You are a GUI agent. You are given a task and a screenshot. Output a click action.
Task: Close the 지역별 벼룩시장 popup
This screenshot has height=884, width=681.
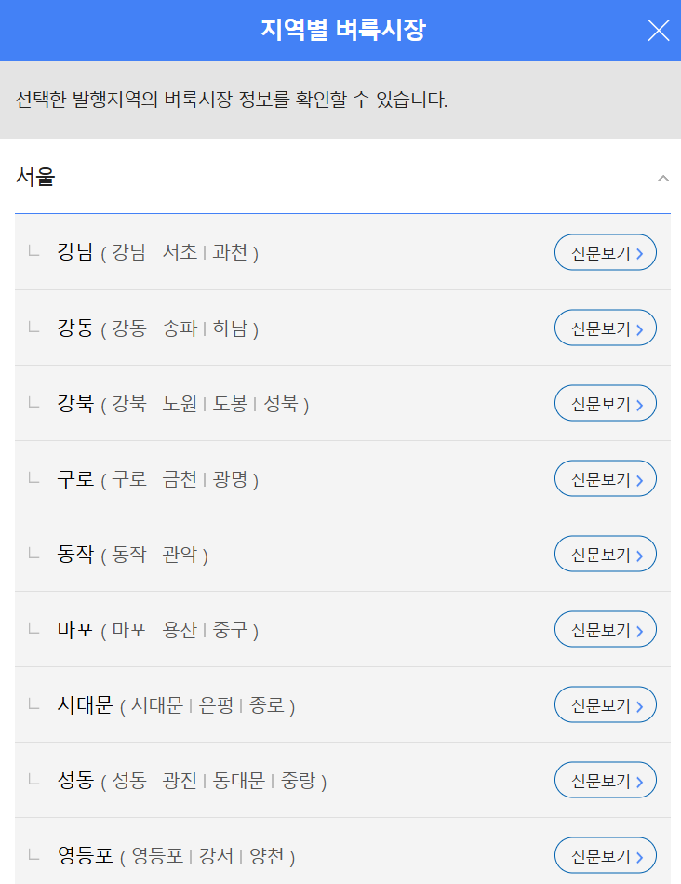tap(658, 31)
